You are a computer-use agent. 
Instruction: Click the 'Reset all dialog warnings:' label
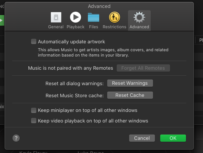click(75, 83)
